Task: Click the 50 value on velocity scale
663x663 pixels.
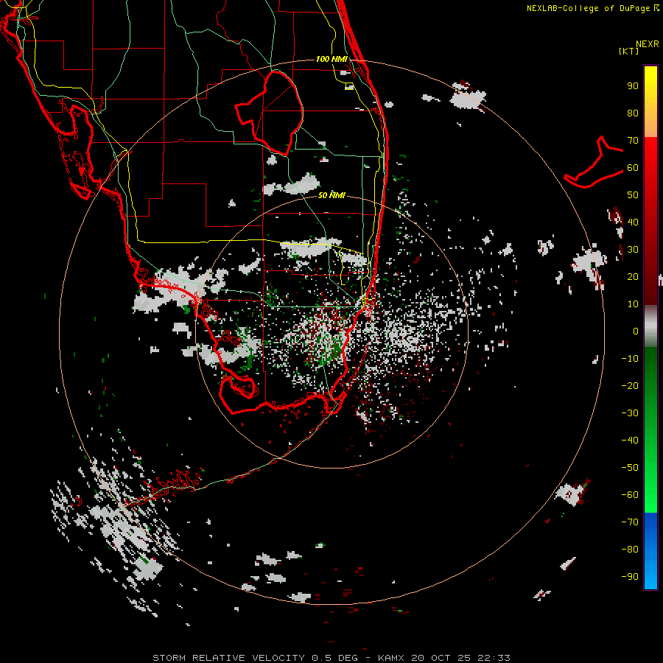Action: [x=633, y=195]
